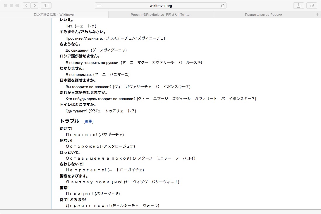This screenshot has width=321, height=214.
Task: Click the phrase ロシア語が話せません。
Action: point(80,56)
